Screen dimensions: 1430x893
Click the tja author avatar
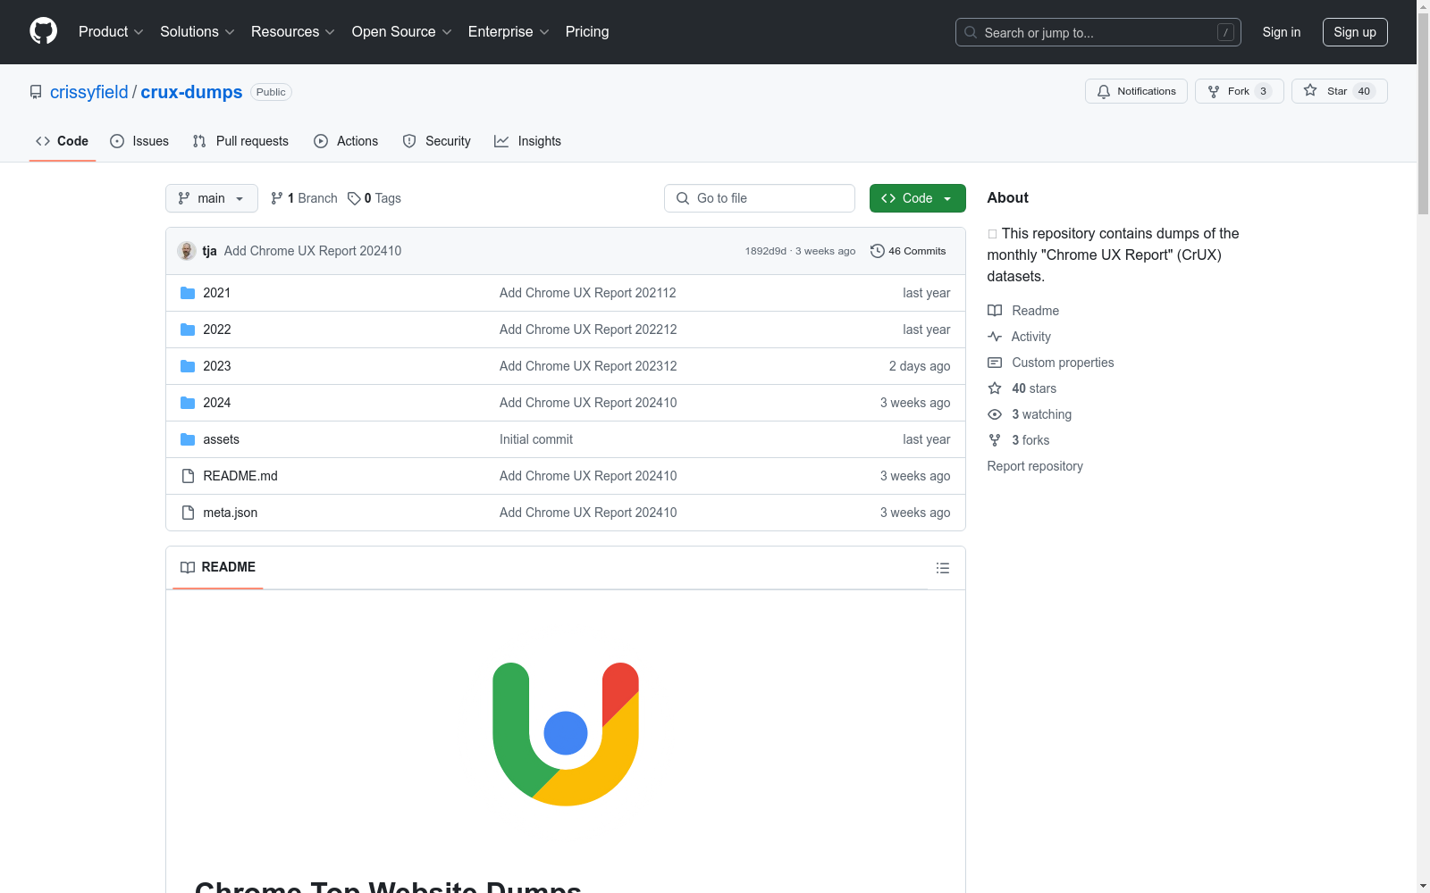coord(187,251)
